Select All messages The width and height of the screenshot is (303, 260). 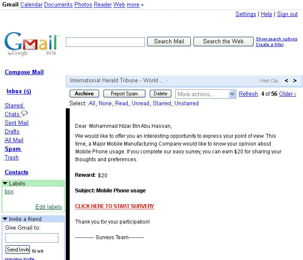pyautogui.click(x=92, y=103)
